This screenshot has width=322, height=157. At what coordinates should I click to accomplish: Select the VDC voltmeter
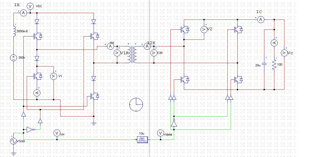click(x=30, y=6)
